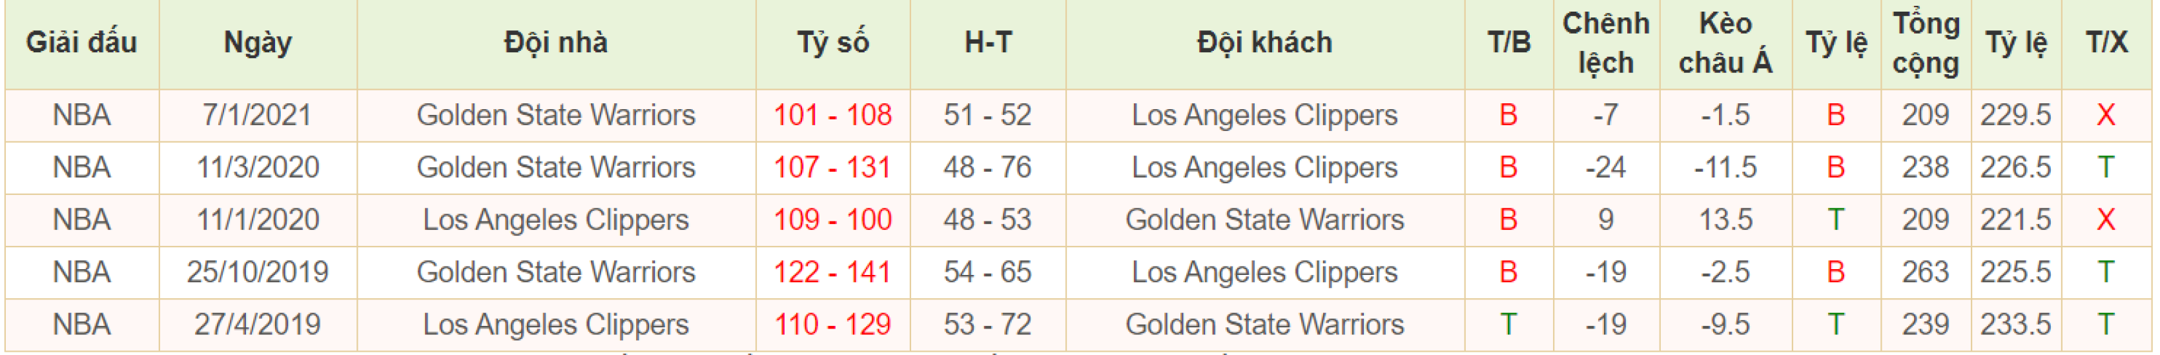Open the 122 - 141 score link

click(x=832, y=272)
